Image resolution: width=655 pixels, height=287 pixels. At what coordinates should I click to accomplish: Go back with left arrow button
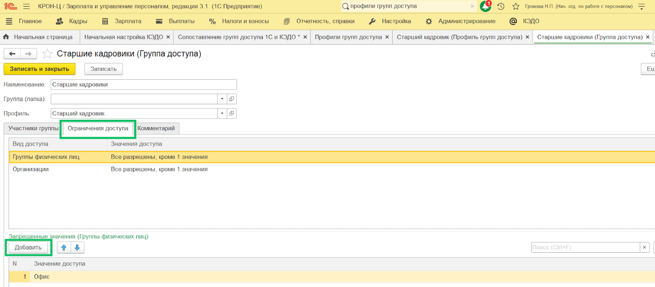12,54
